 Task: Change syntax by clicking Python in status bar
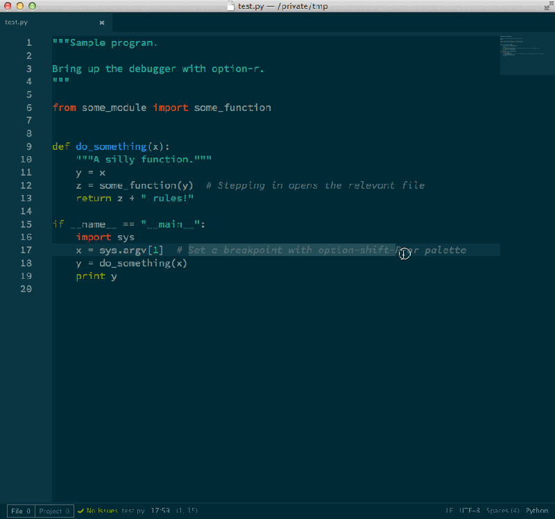click(x=537, y=511)
